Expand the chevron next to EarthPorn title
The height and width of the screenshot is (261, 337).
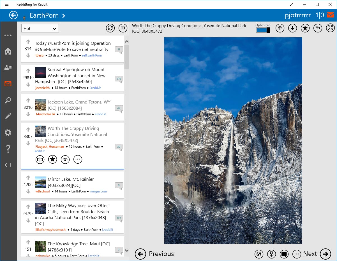coord(64,16)
